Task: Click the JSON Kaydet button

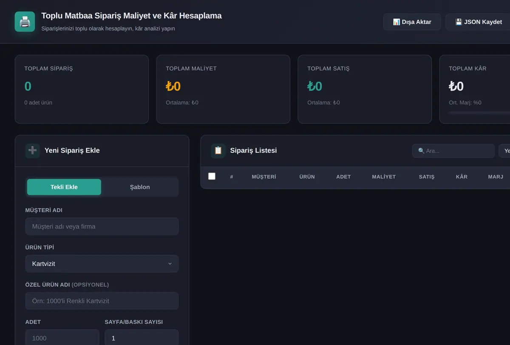Action: 478,22
